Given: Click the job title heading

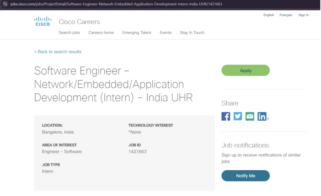Looking at the screenshot, I should (x=113, y=84).
